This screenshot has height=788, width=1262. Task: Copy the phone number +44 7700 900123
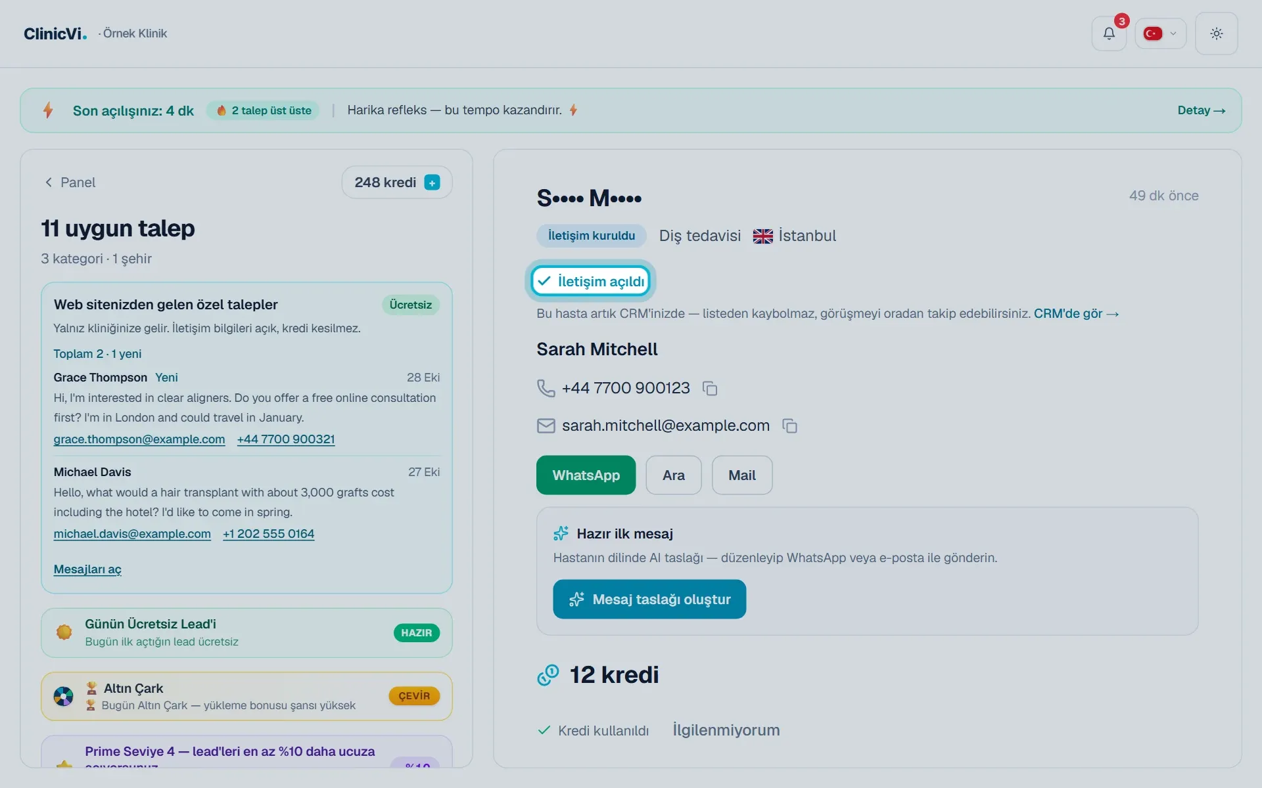coord(710,389)
